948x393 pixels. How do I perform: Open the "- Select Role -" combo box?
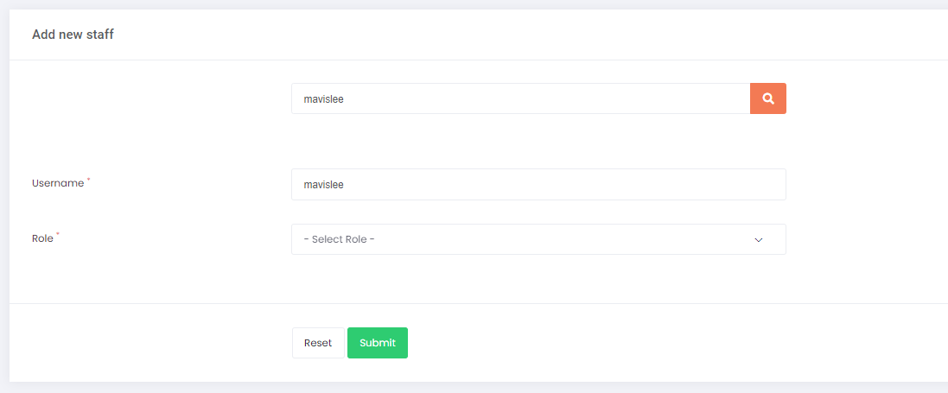[x=538, y=239]
